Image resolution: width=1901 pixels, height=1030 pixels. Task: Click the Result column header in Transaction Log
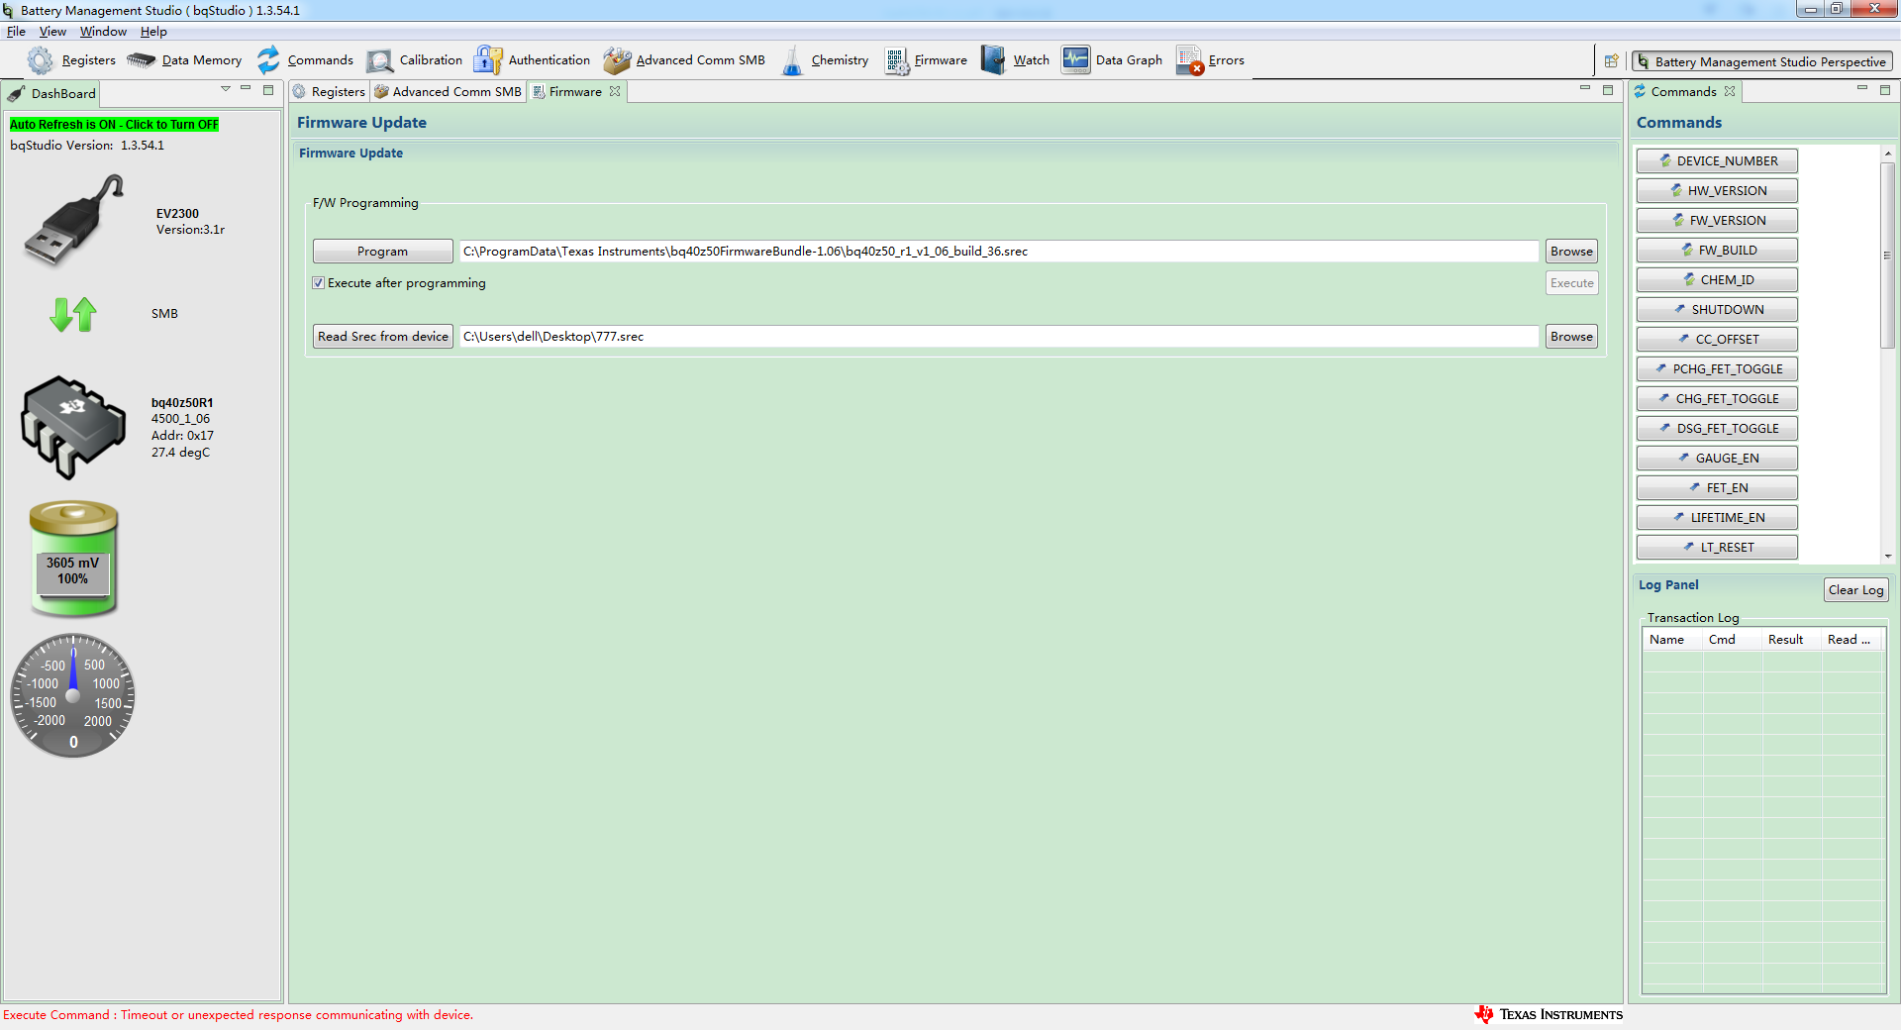coord(1791,640)
